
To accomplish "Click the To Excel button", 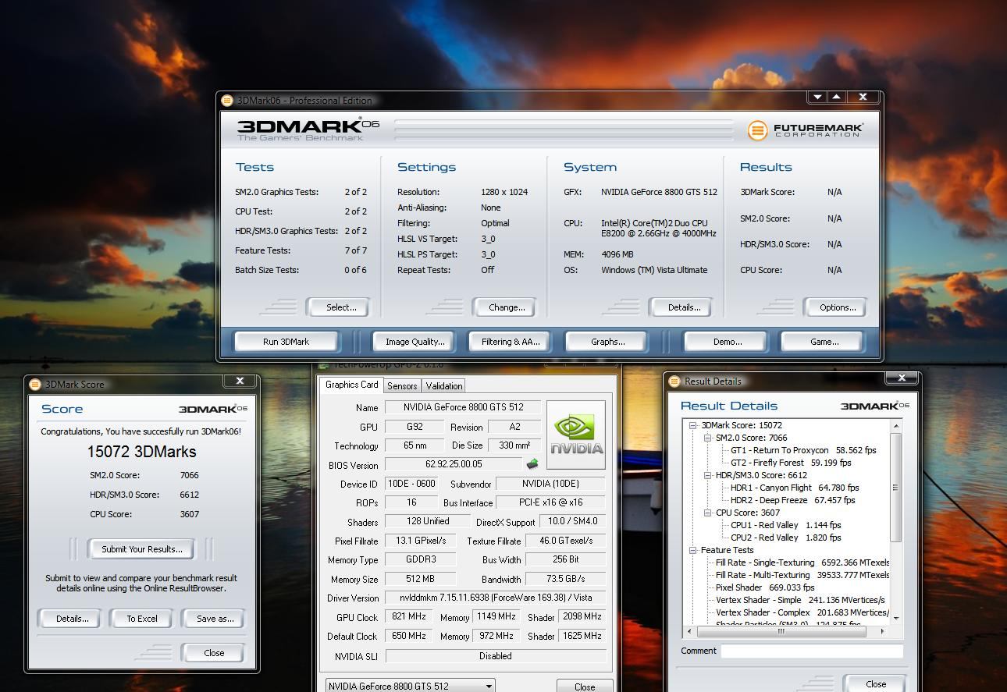I will (142, 619).
